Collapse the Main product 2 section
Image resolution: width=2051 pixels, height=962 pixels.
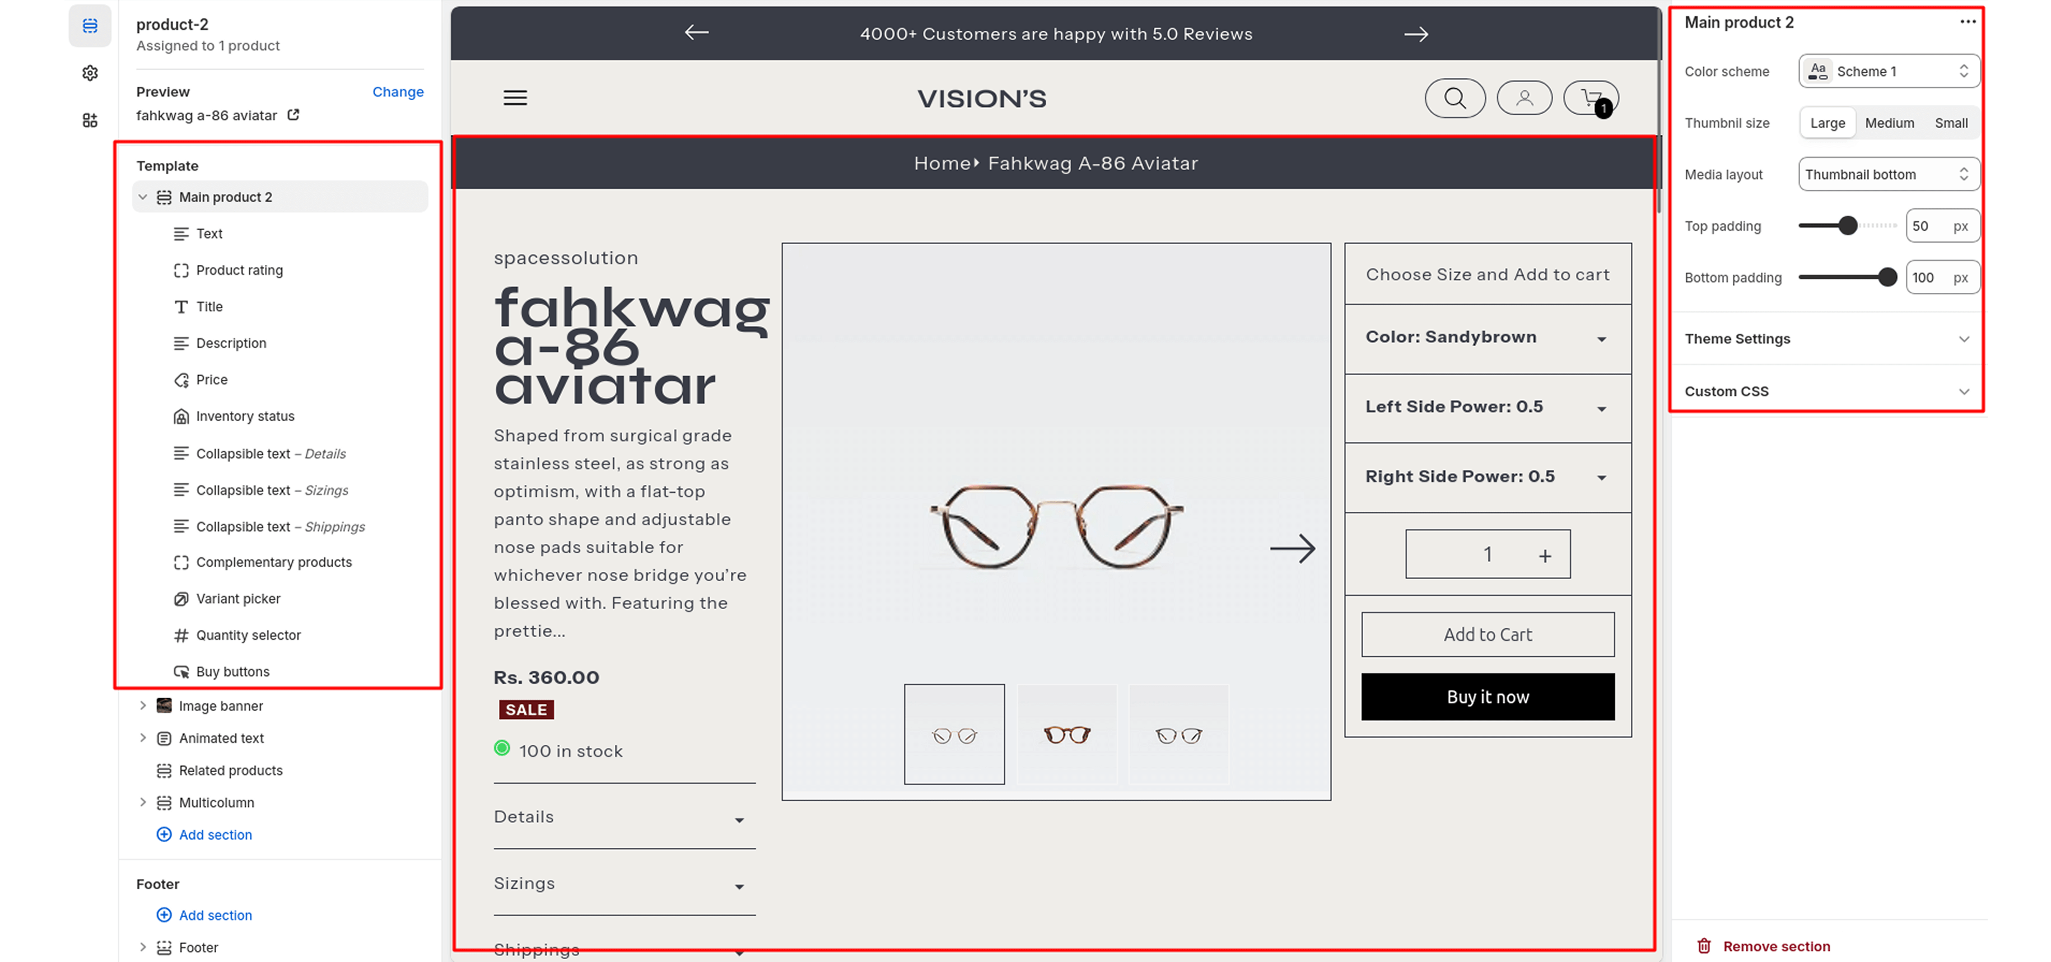click(x=142, y=197)
